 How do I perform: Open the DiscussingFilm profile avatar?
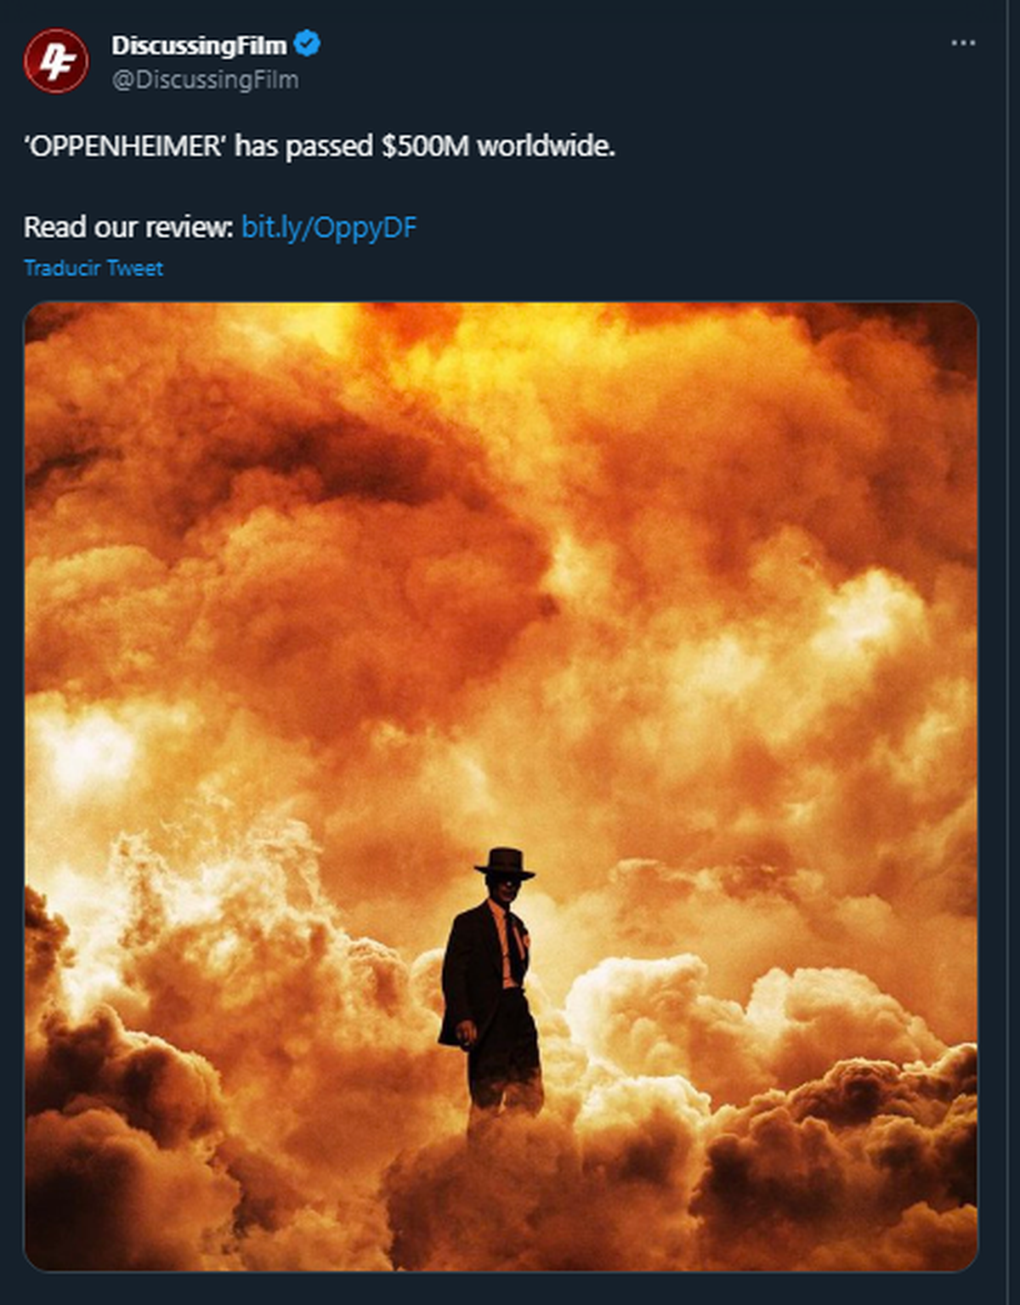point(56,61)
